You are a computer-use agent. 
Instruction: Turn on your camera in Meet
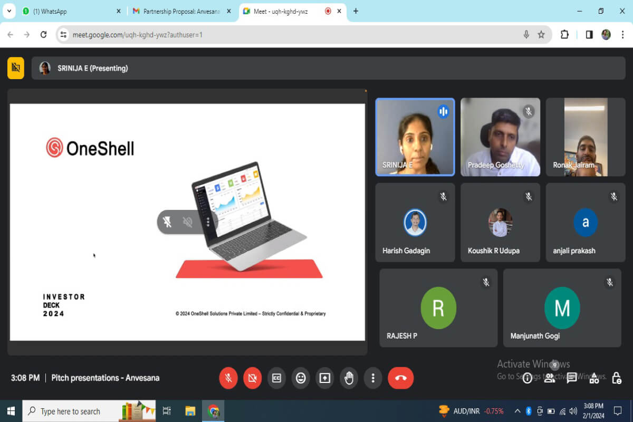[253, 378]
